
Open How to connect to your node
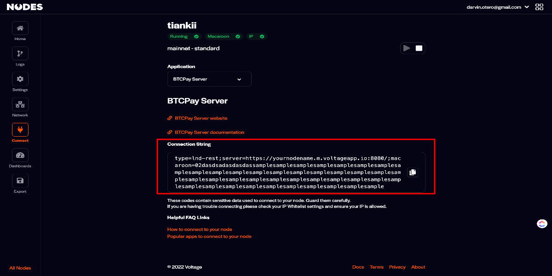tap(200, 229)
